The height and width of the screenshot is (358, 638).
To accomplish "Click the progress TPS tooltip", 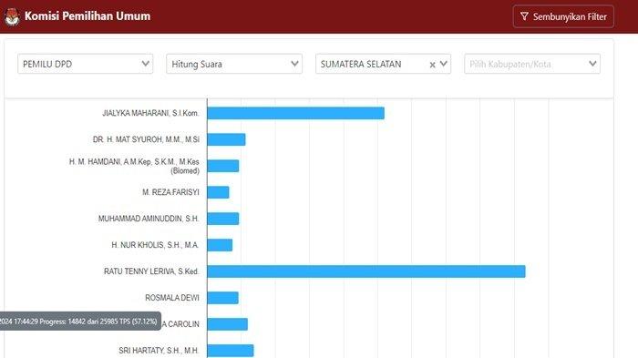I will [80, 321].
